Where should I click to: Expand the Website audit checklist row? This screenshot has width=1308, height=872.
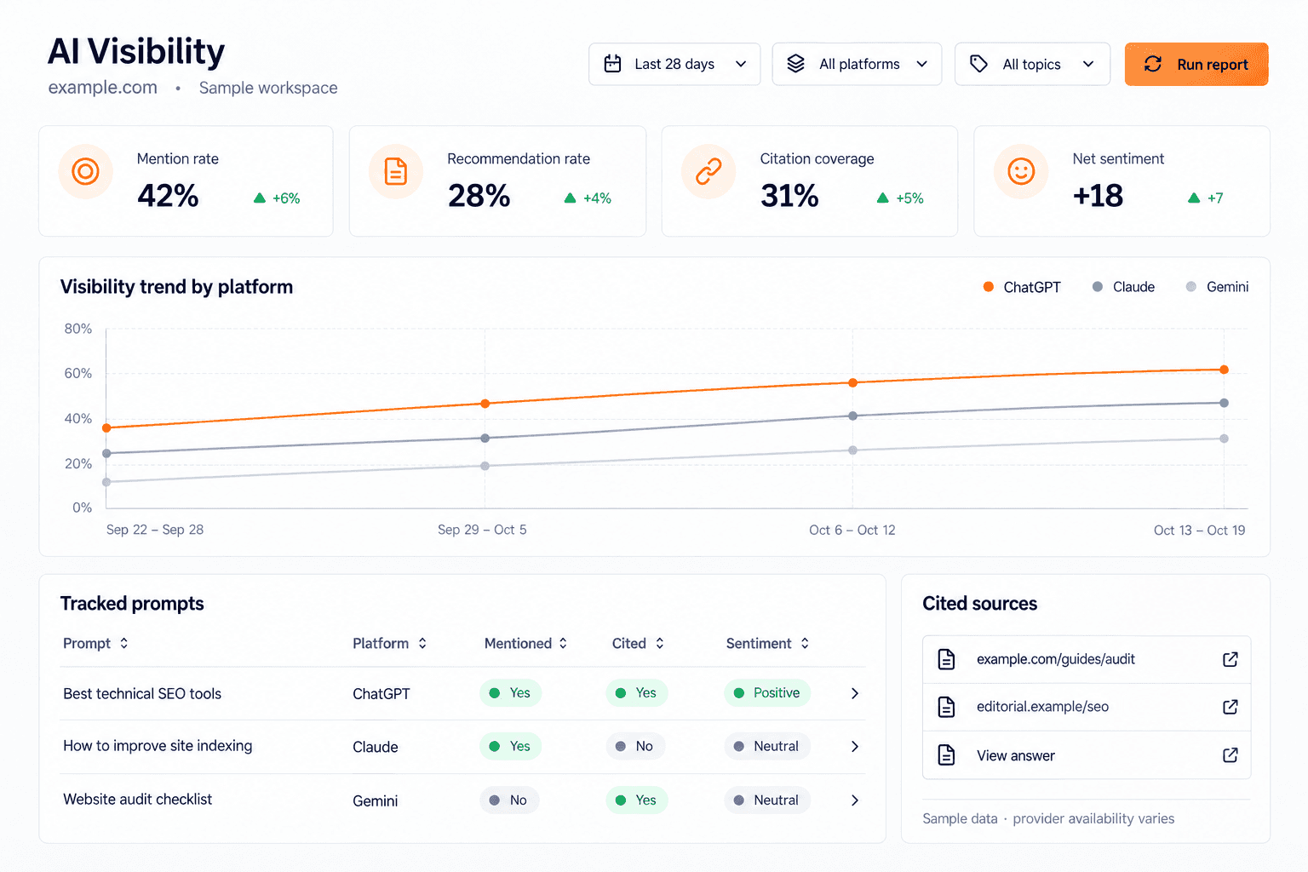pos(855,800)
